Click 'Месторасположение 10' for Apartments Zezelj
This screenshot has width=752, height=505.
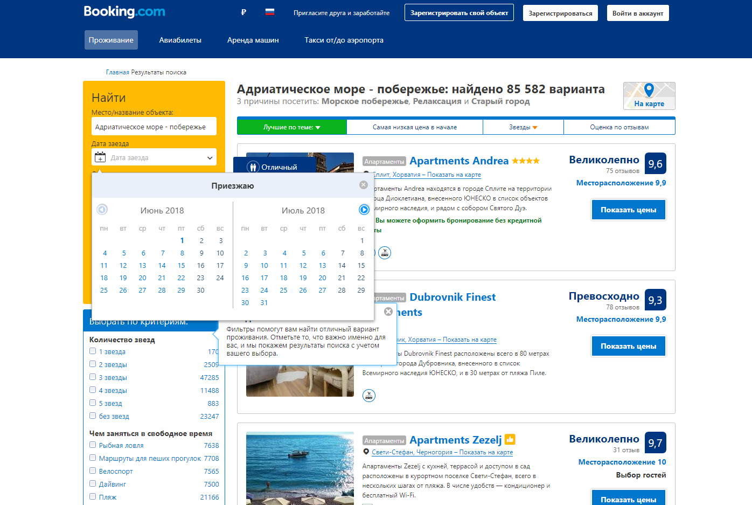622,462
